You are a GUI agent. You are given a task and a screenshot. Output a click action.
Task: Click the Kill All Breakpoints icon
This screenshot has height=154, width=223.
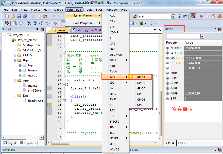[x=219, y=16]
